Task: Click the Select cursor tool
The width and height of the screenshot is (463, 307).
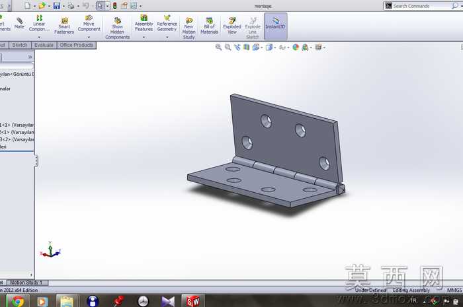Action: [x=100, y=5]
